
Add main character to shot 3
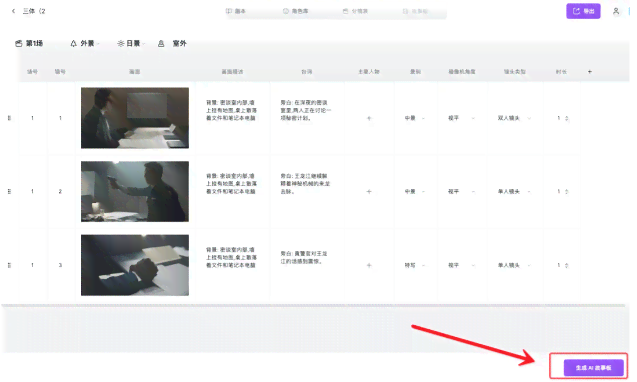369,265
